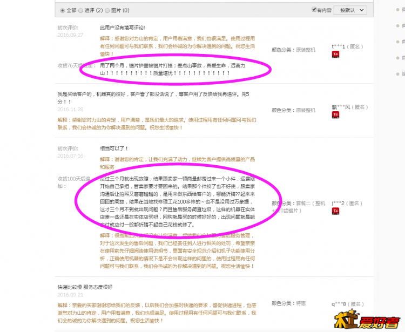Click reviewer name t***1（匿名）
This screenshot has height=332, width=405.
tap(348, 47)
